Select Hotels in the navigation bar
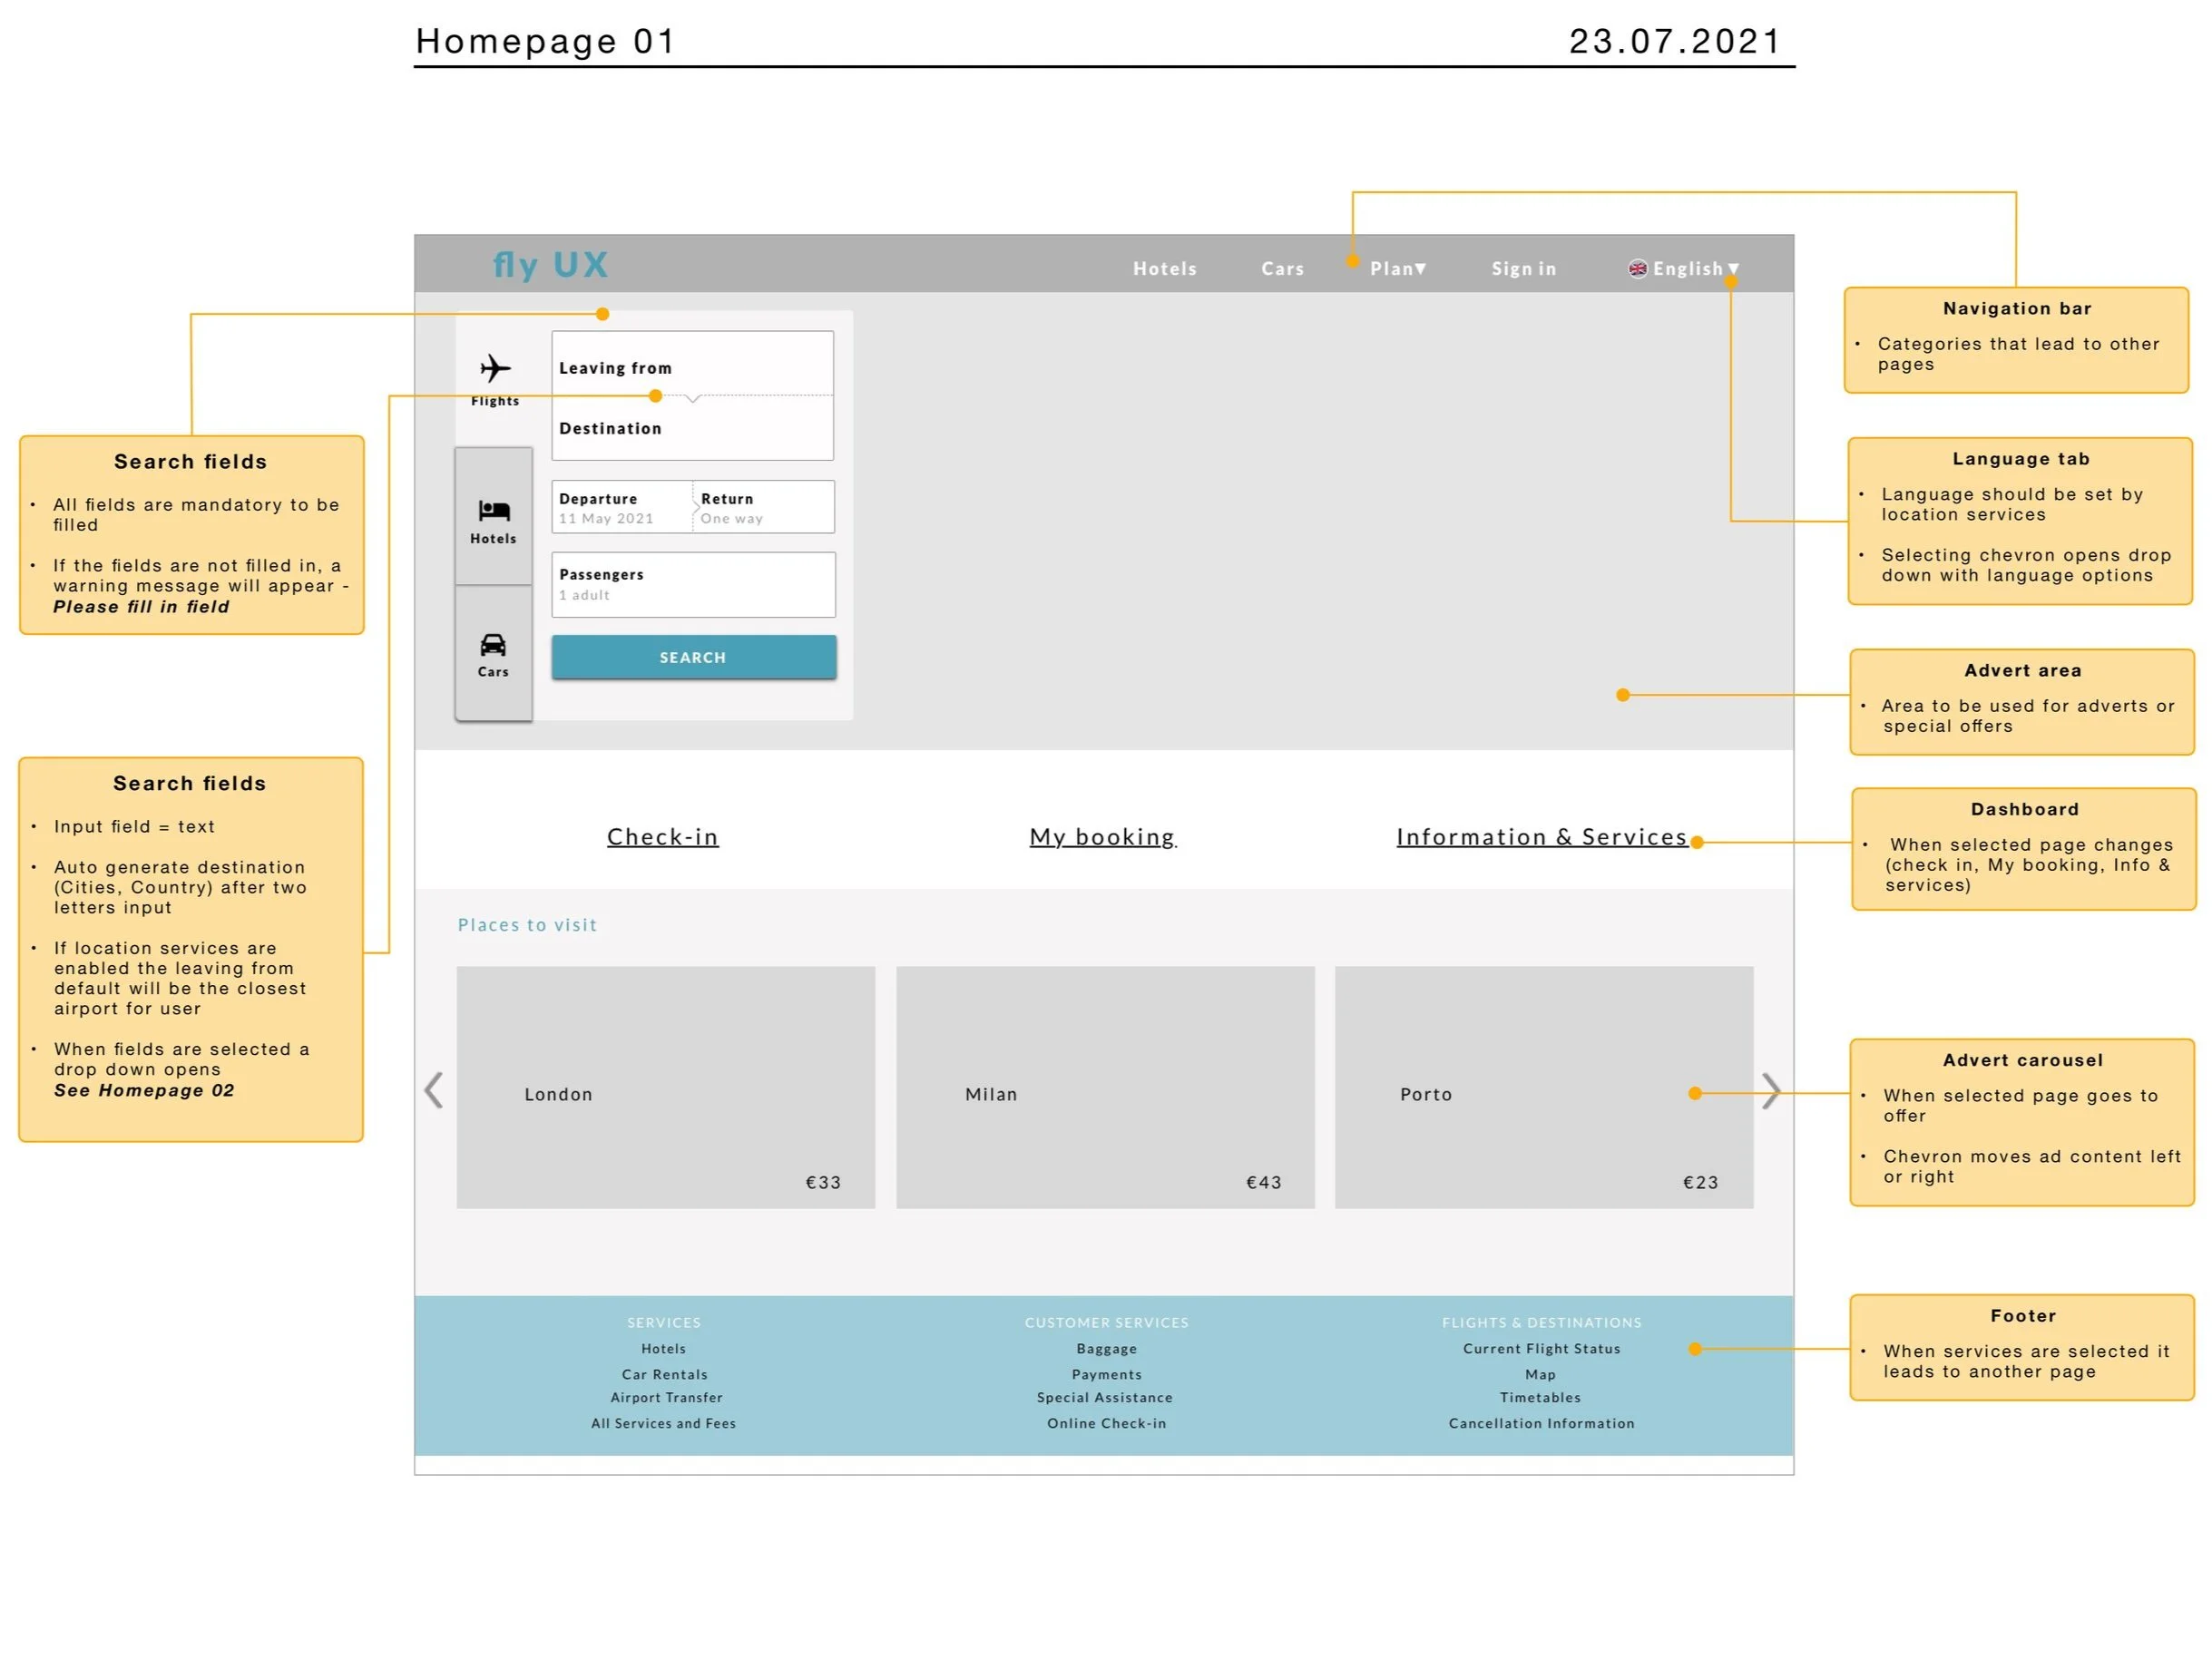 pyautogui.click(x=1165, y=268)
